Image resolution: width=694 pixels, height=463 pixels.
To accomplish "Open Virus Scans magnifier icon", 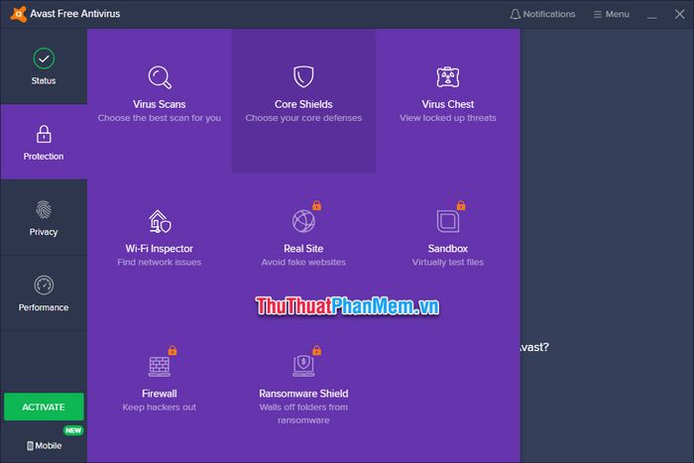I will tap(160, 77).
